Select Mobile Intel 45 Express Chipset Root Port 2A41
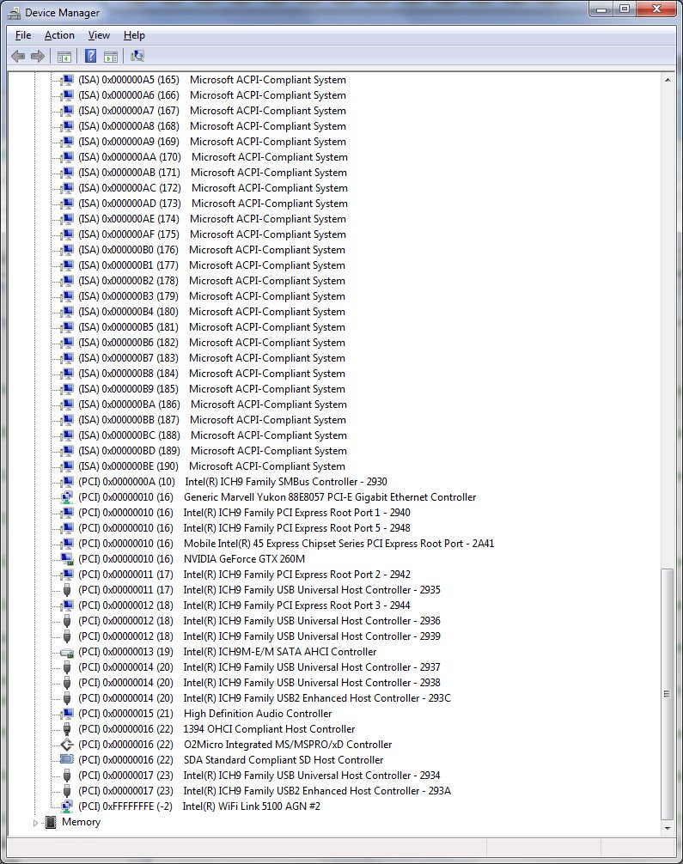Viewport: 683px width, 864px height. coord(286,544)
